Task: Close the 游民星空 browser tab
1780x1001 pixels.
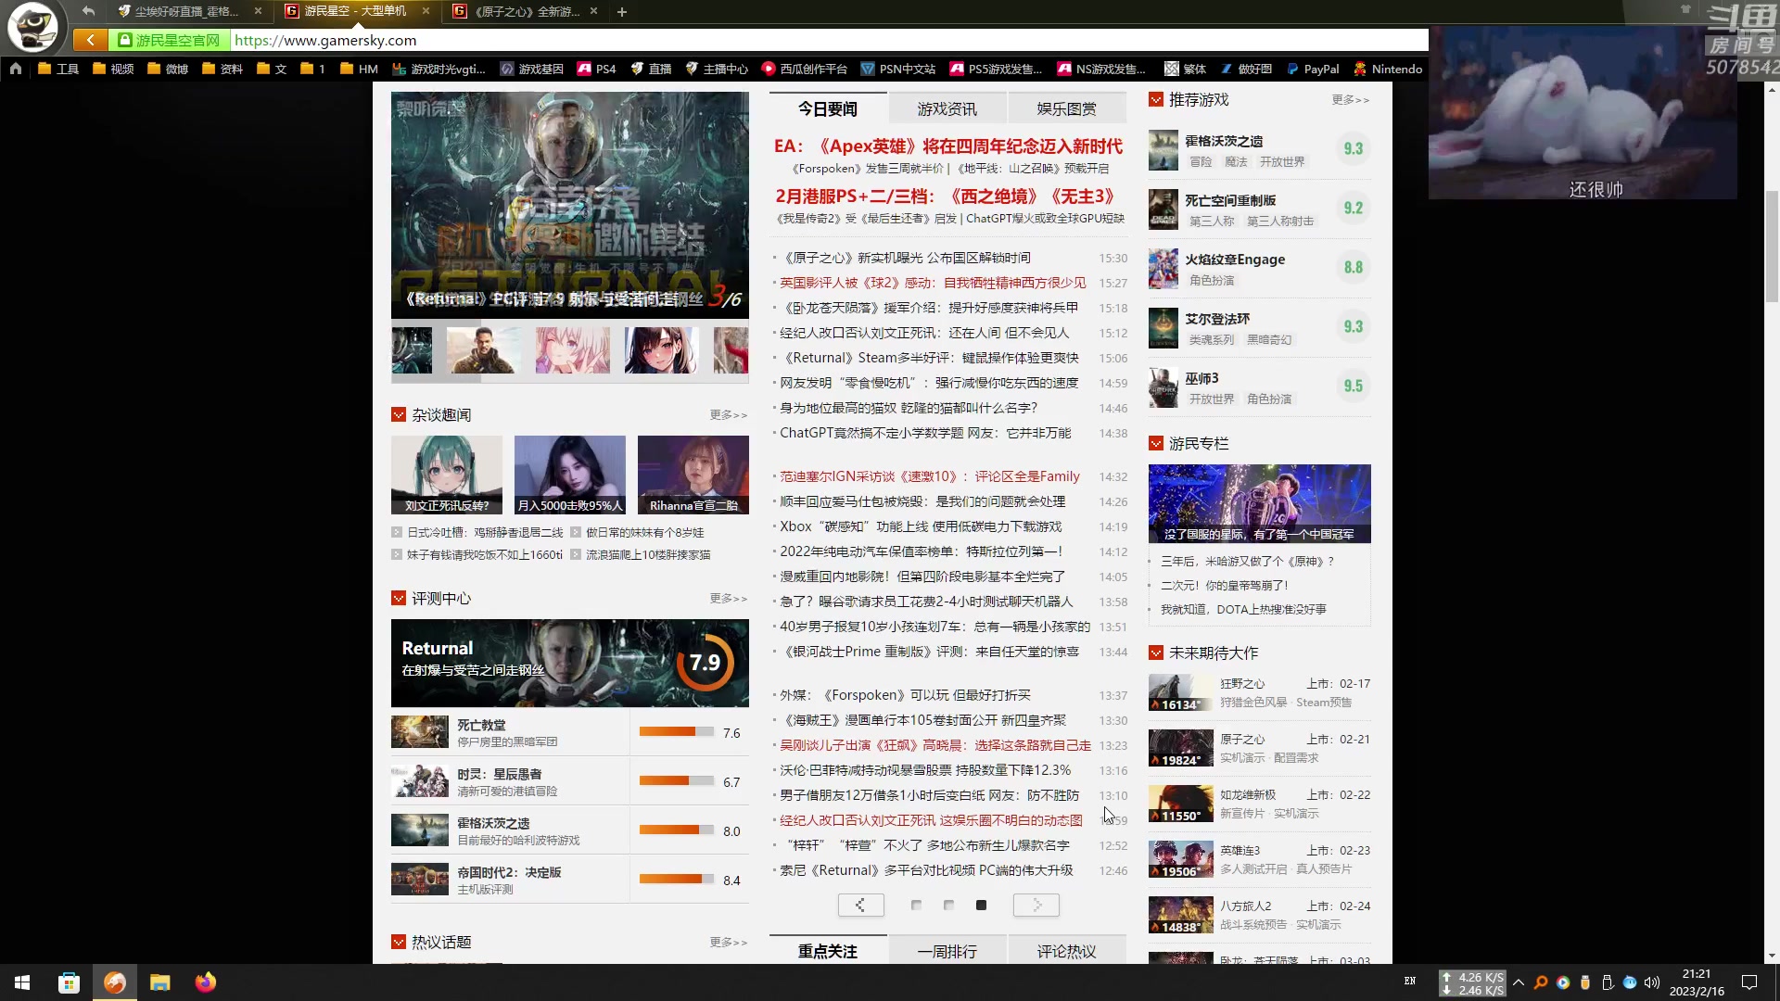Action: [426, 11]
